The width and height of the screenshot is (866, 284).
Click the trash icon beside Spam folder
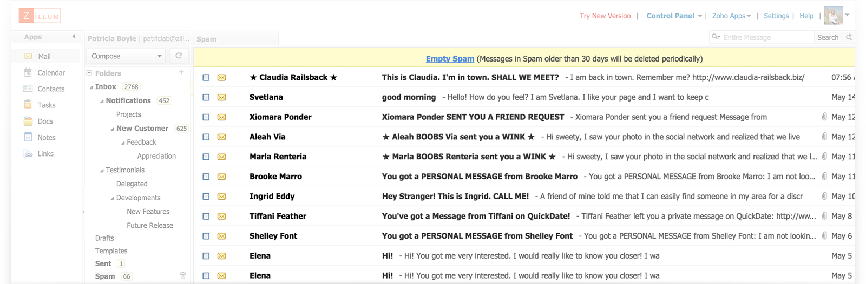[x=183, y=275]
